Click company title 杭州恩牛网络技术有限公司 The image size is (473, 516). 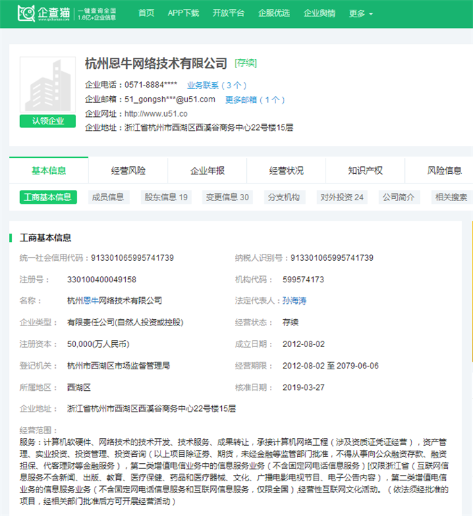coord(156,63)
